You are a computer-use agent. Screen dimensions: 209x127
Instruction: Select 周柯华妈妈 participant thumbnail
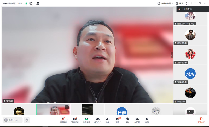pos(190,35)
